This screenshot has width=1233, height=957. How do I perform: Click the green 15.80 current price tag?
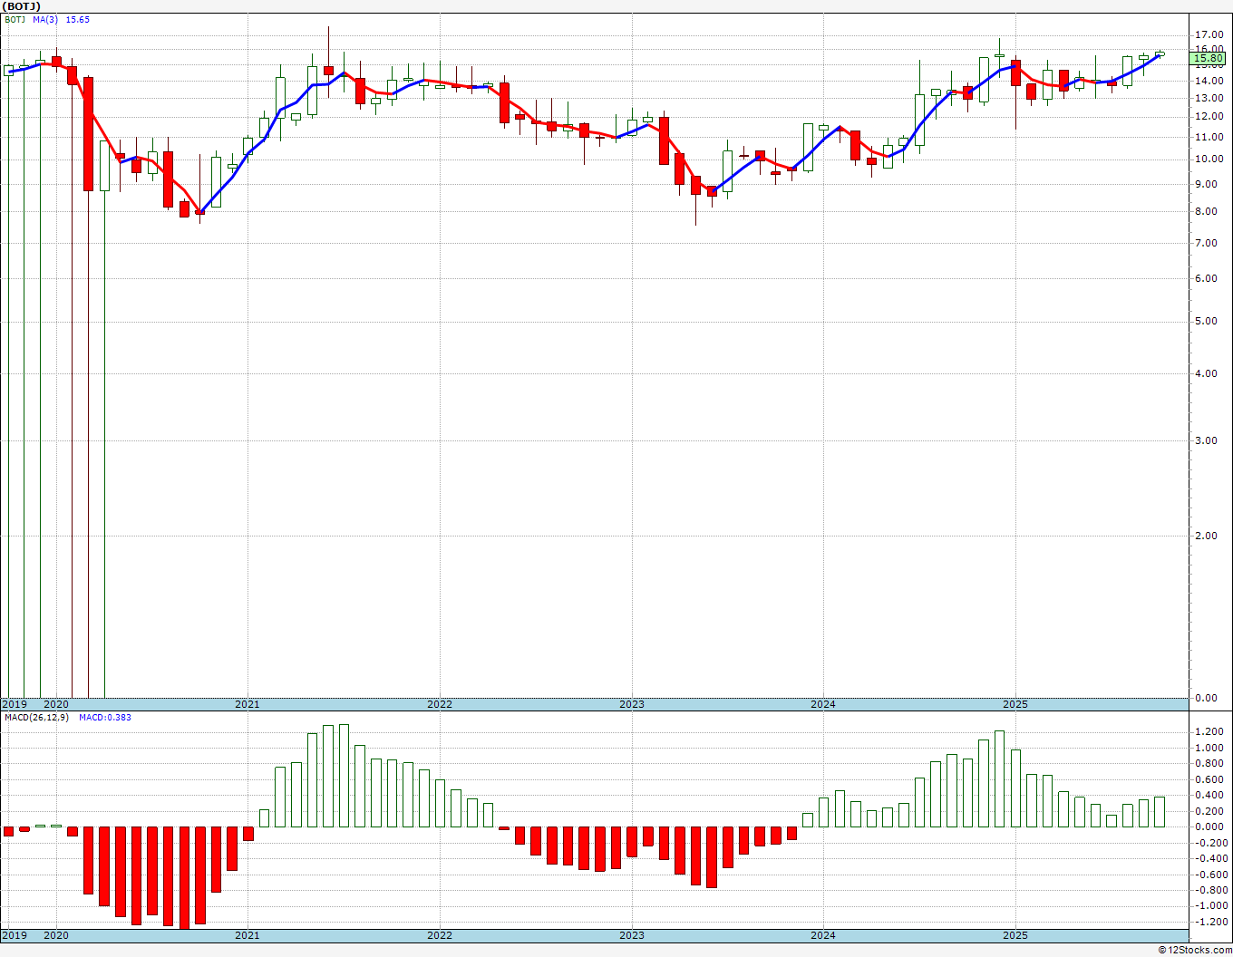tap(1209, 58)
